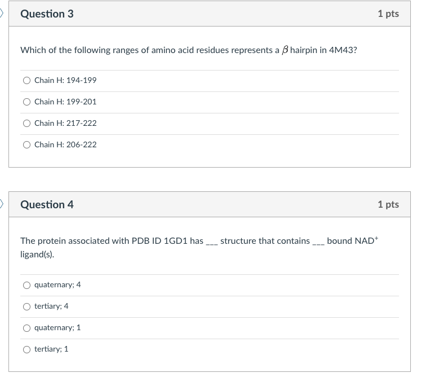The width and height of the screenshot is (421, 377).
Task: Click the 'Chain H: 206-222' answer label text
Action: 65,145
